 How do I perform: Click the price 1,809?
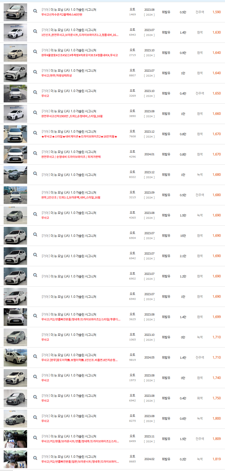216,439
